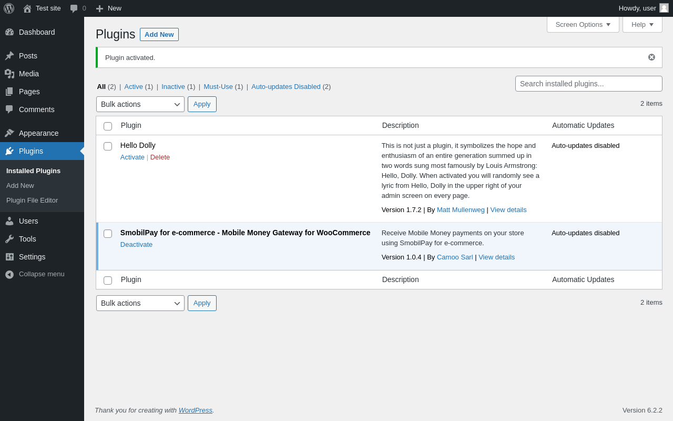Expand the Help panel
Image resolution: width=673 pixels, height=421 pixels.
point(642,24)
